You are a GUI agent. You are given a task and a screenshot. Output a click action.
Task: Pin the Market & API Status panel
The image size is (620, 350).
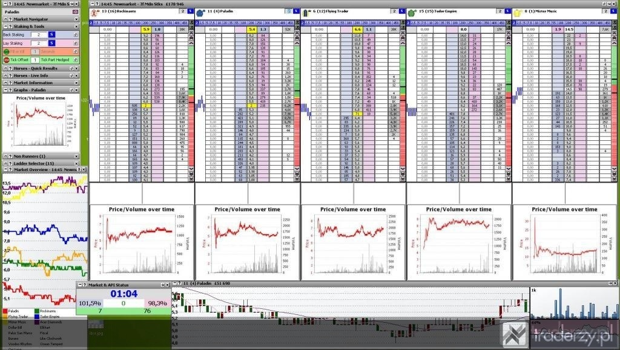(x=162, y=285)
